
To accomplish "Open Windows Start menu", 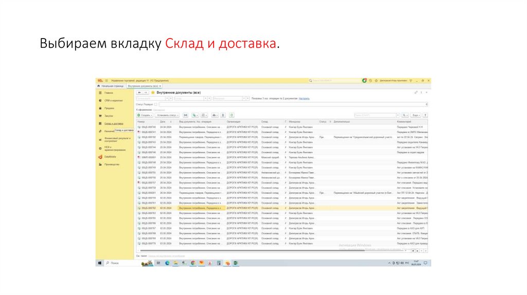I will point(100,263).
